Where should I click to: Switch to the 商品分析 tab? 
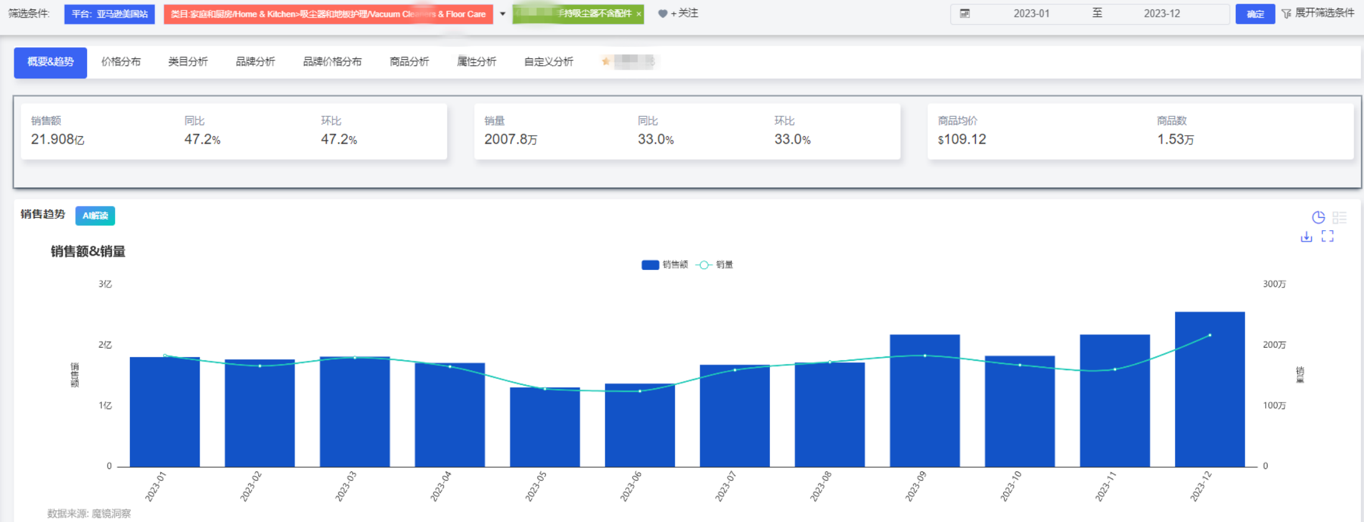(x=409, y=62)
